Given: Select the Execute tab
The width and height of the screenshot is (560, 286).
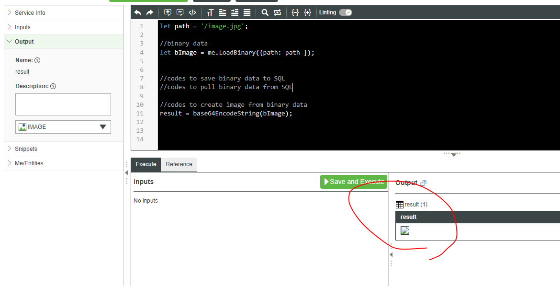Looking at the screenshot, I should (x=146, y=164).
